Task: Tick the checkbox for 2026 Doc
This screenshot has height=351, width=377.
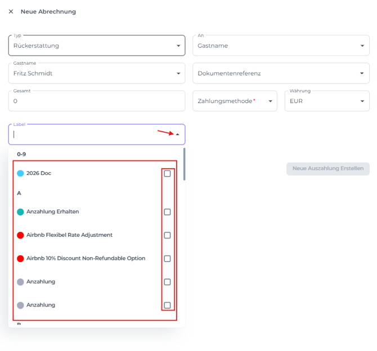Action: pyautogui.click(x=167, y=174)
